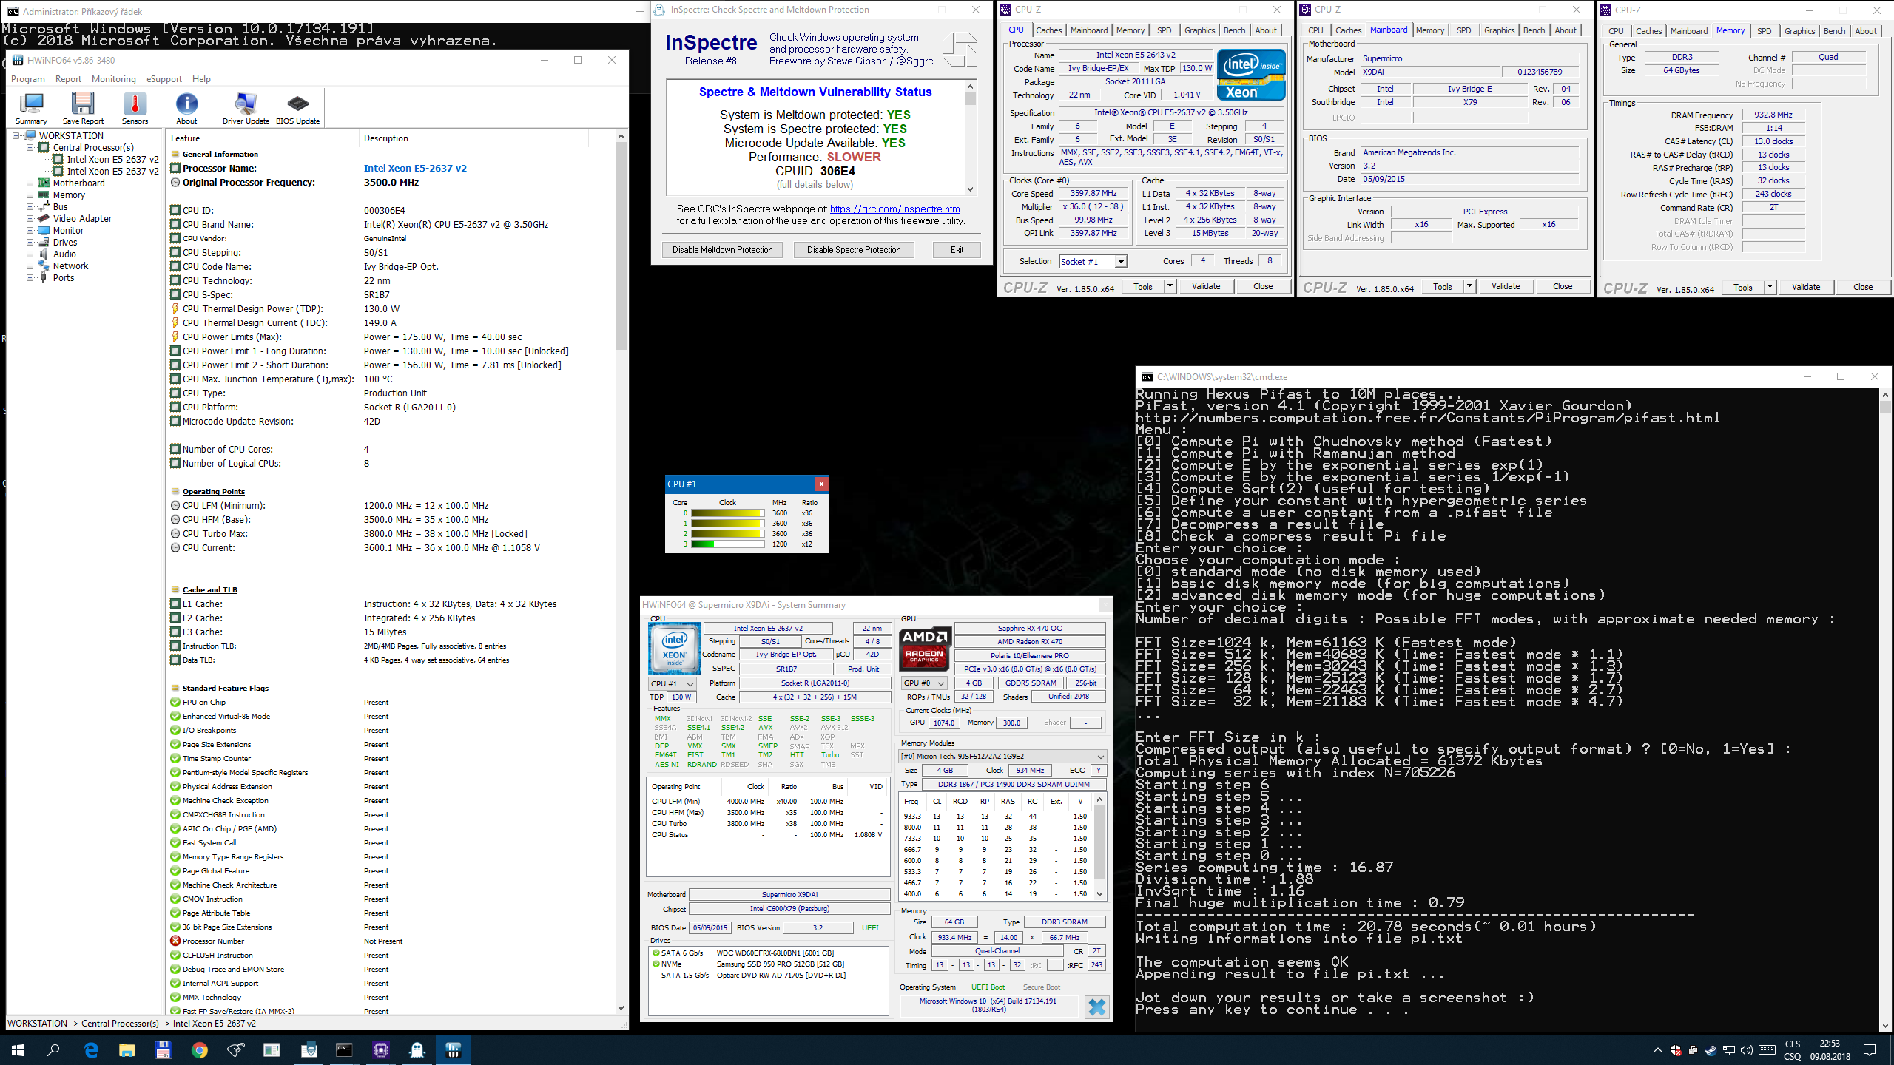Open Steam tray icon
The height and width of the screenshot is (1065, 1894).
tap(1711, 1050)
